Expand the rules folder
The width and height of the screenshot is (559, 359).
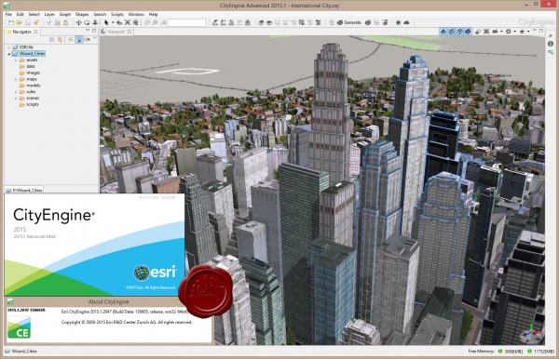click(16, 92)
